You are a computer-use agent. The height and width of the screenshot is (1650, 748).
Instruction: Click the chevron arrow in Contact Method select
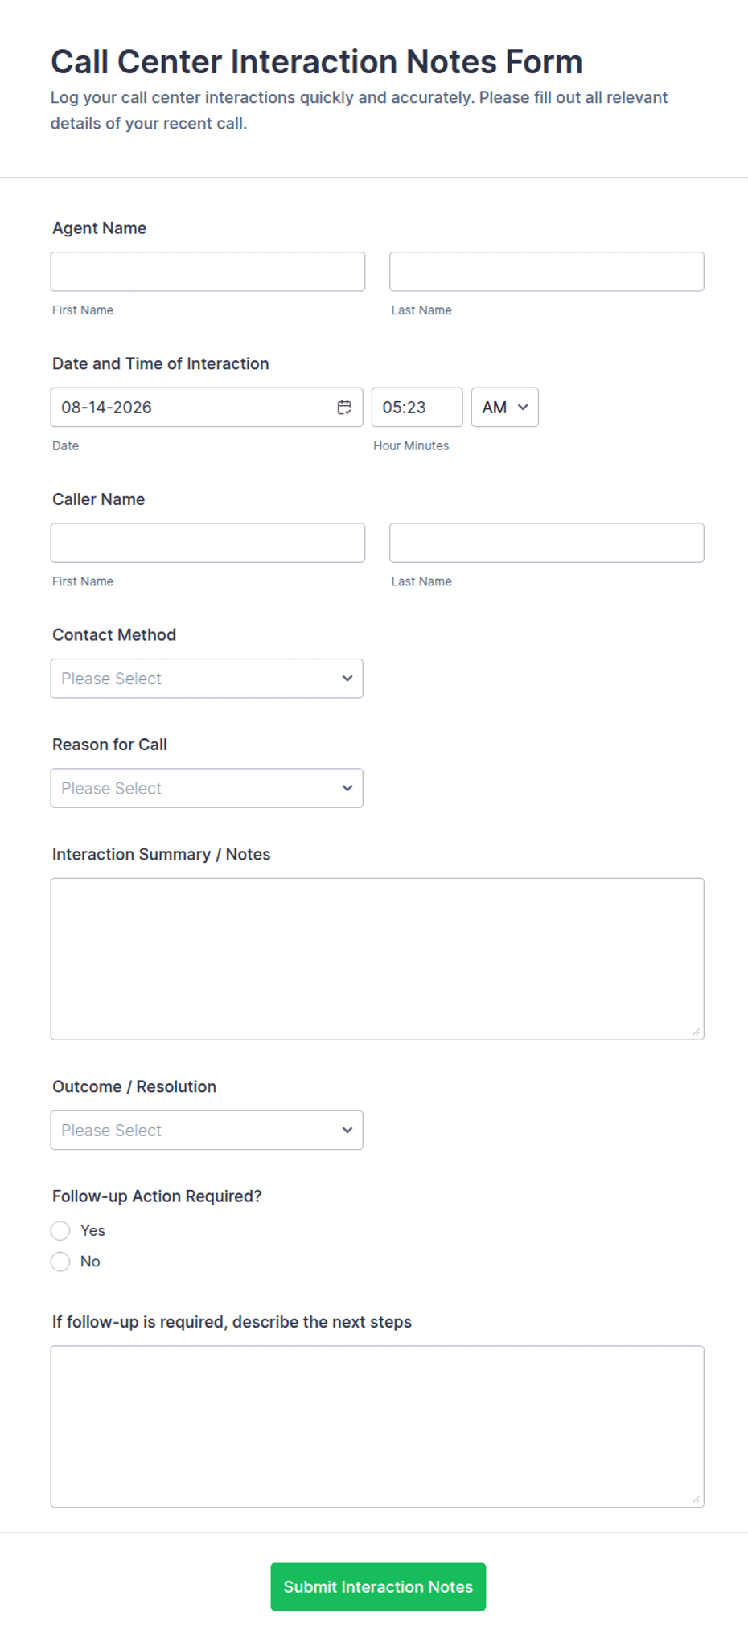[347, 679]
